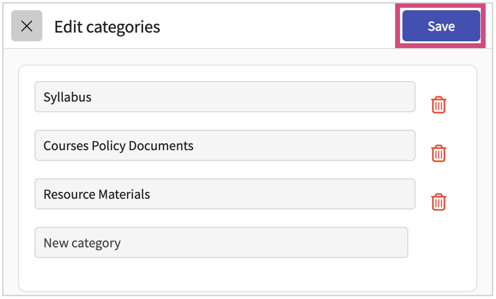This screenshot has height=299, width=496.
Task: Focus the New category input field
Action: pyautogui.click(x=221, y=243)
